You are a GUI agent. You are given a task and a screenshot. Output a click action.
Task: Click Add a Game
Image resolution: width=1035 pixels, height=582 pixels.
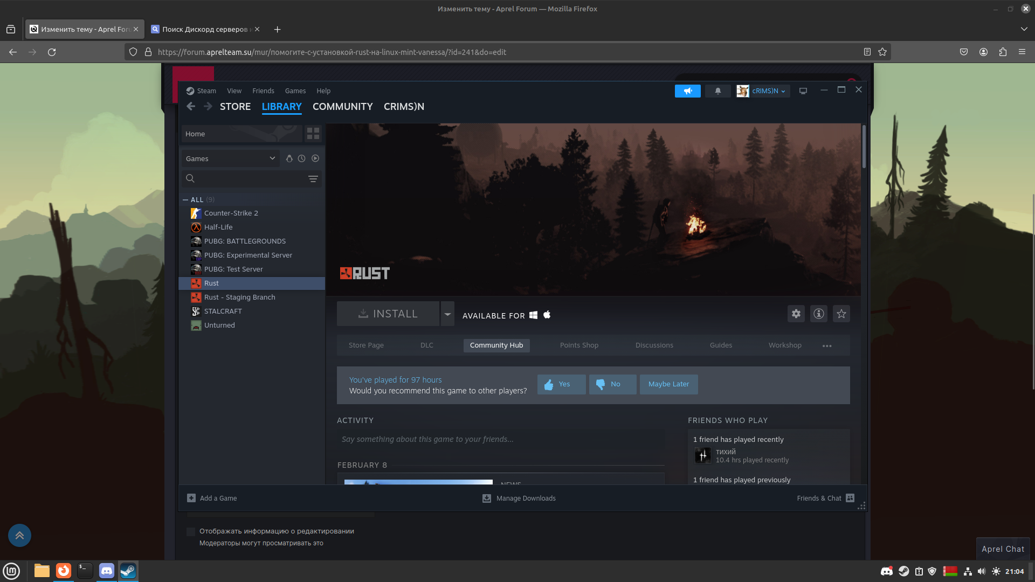(x=212, y=498)
